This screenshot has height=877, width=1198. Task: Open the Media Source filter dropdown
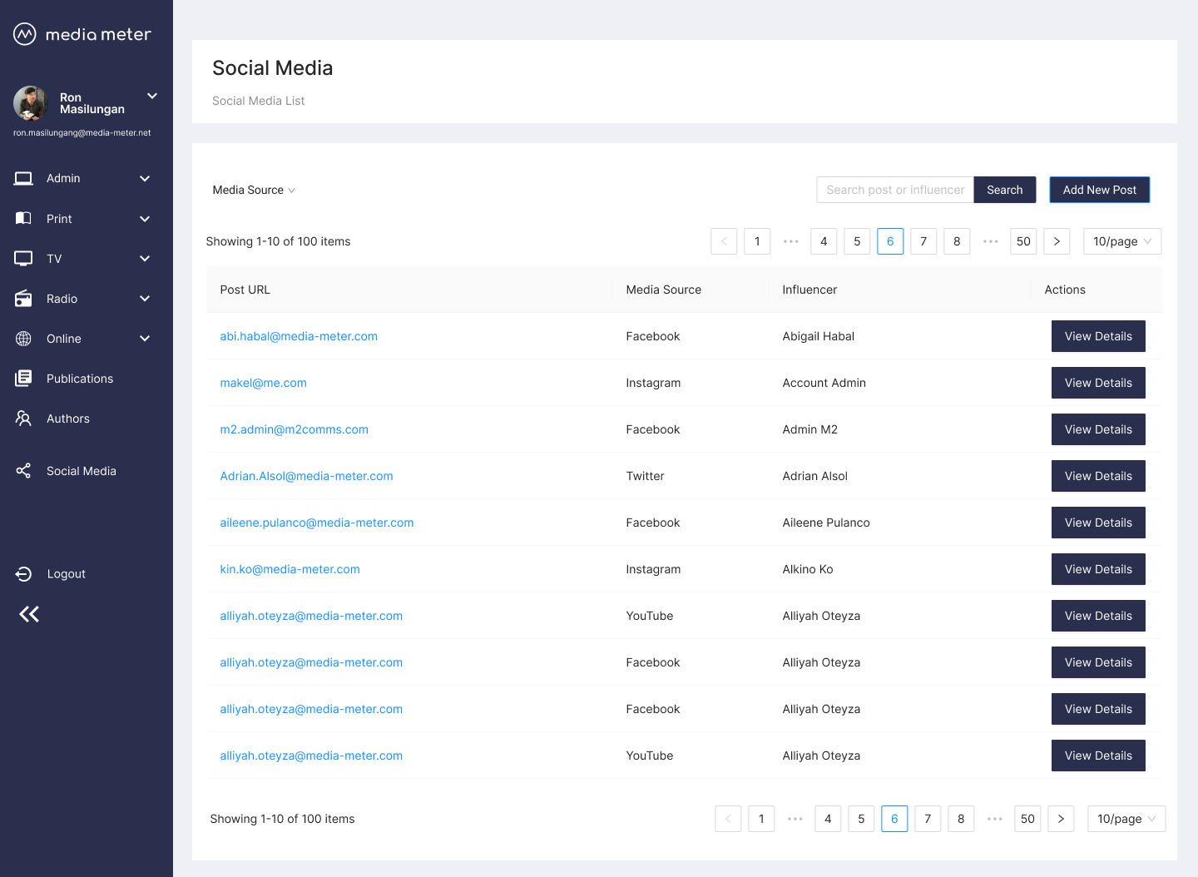[254, 190]
